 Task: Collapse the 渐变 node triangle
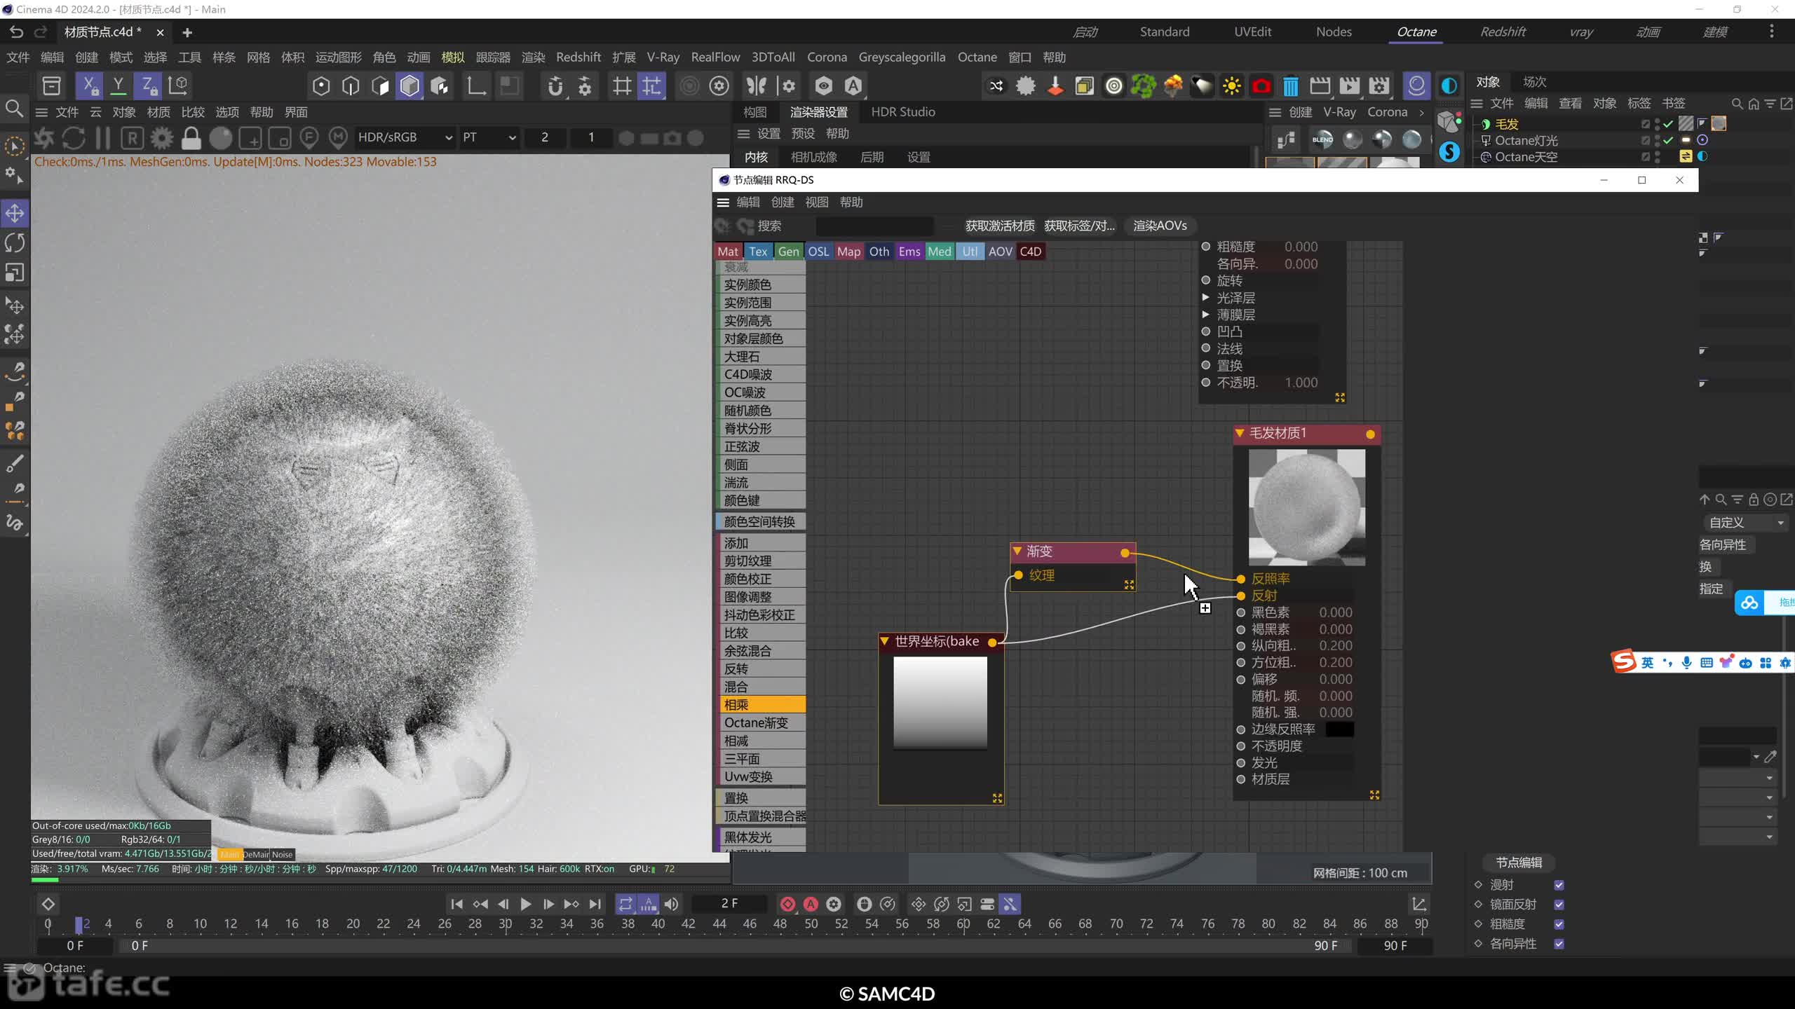tap(1017, 551)
